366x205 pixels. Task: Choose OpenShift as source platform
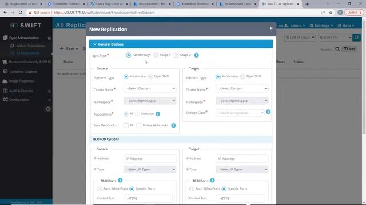[150, 76]
